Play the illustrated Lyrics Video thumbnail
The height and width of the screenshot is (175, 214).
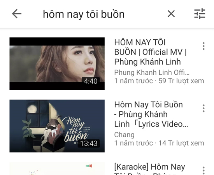(57, 126)
